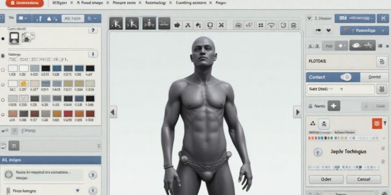Click the spider-web icon in viewport toolbar
The width and height of the screenshot is (391, 195).
click(x=238, y=25)
